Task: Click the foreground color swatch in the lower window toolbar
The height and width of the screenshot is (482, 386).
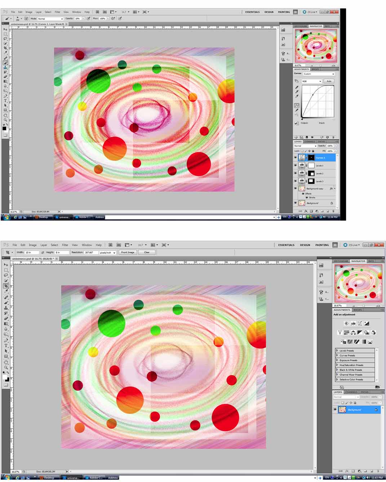Action: coord(5,377)
